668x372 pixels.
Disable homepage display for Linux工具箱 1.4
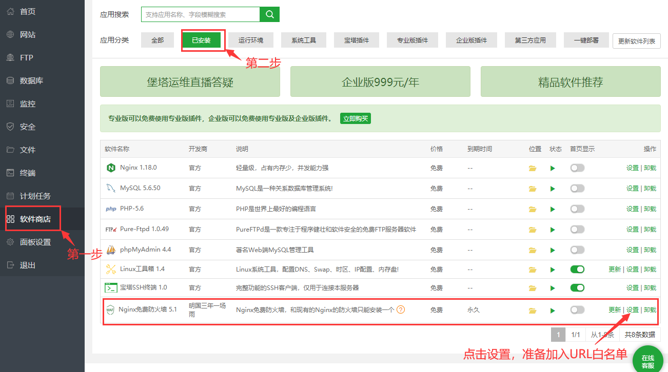click(x=577, y=270)
